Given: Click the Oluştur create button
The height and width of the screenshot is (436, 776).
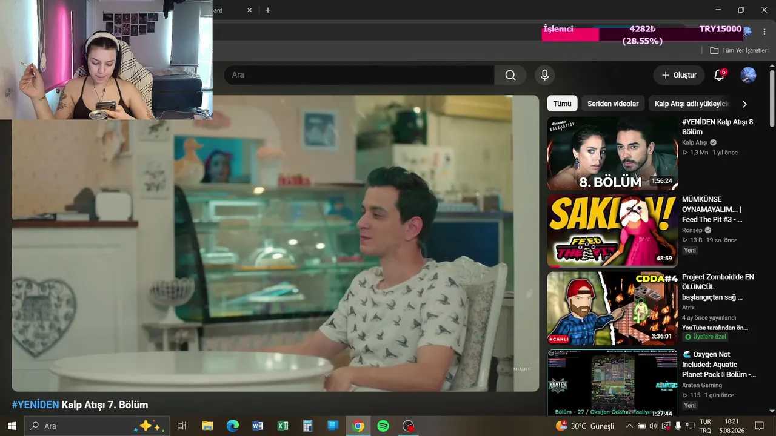Looking at the screenshot, I should pyautogui.click(x=679, y=75).
